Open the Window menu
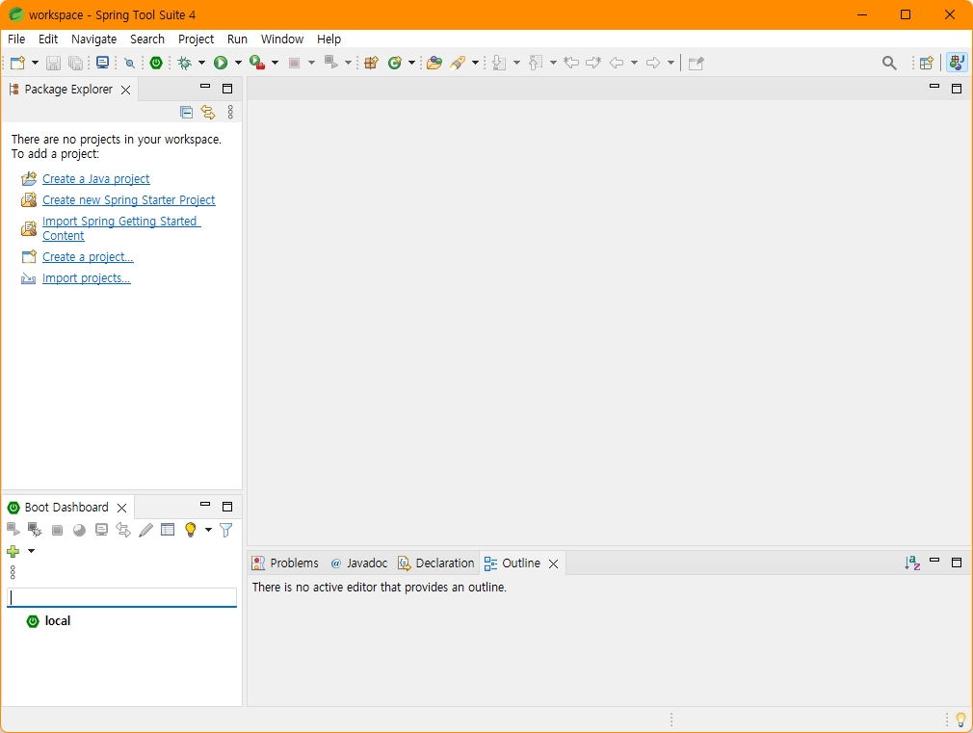This screenshot has height=733, width=973. point(281,39)
